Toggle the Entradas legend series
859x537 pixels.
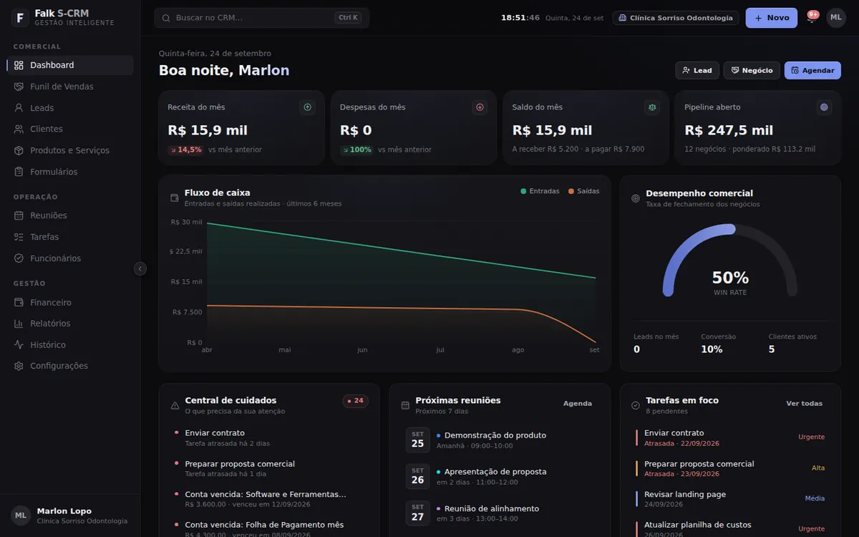[x=540, y=191]
